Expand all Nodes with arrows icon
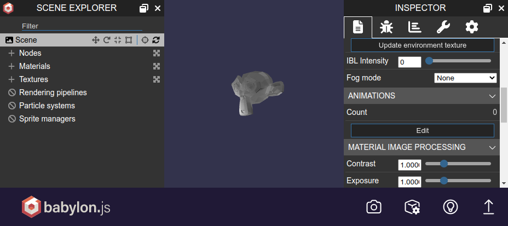 tap(157, 53)
